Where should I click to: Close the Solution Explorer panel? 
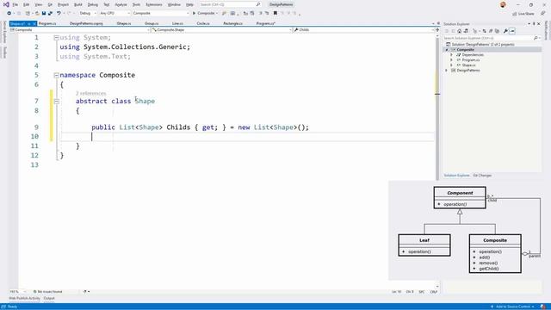539,24
